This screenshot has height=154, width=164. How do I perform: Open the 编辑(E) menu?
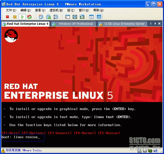click(x=26, y=10)
